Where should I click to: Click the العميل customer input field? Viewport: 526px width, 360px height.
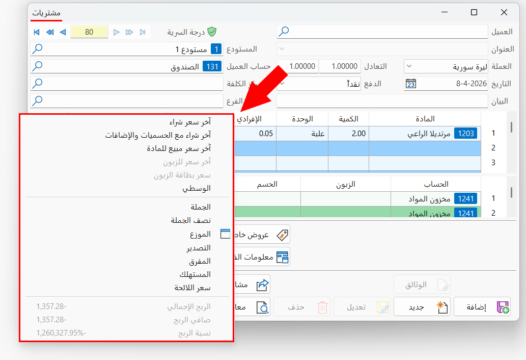(382, 31)
